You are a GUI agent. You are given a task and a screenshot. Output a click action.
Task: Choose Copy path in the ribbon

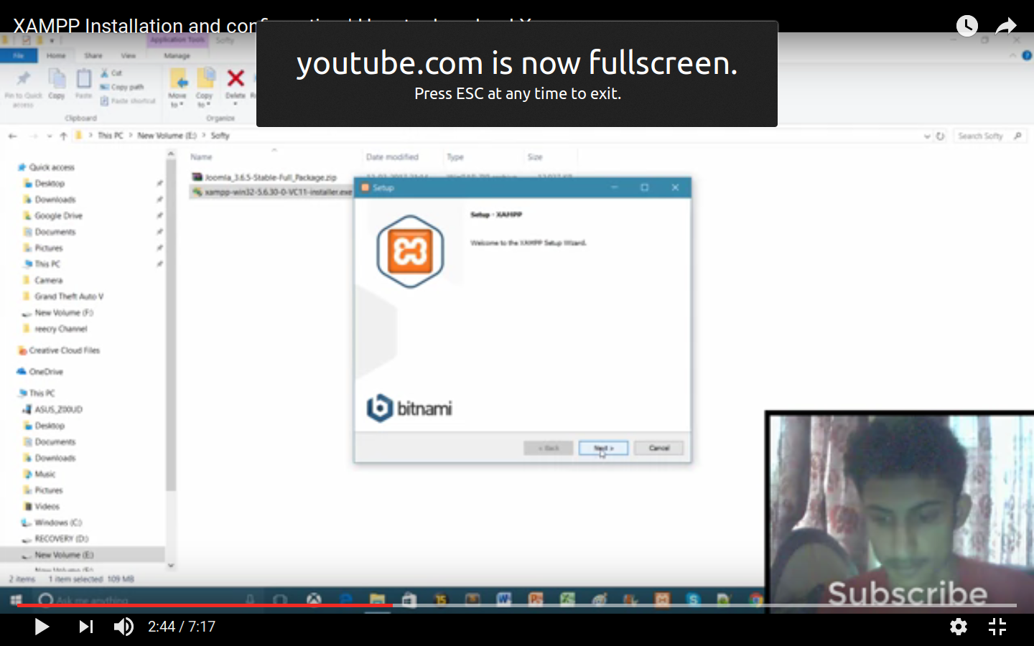click(122, 87)
